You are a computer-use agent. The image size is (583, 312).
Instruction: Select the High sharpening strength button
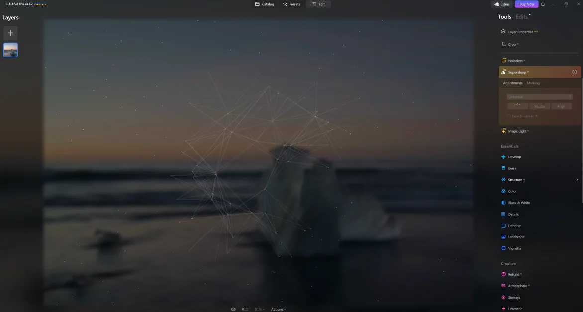coord(561,106)
